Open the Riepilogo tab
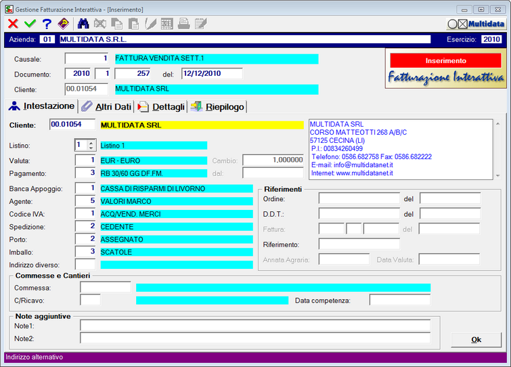The height and width of the screenshot is (367, 511). (217, 107)
